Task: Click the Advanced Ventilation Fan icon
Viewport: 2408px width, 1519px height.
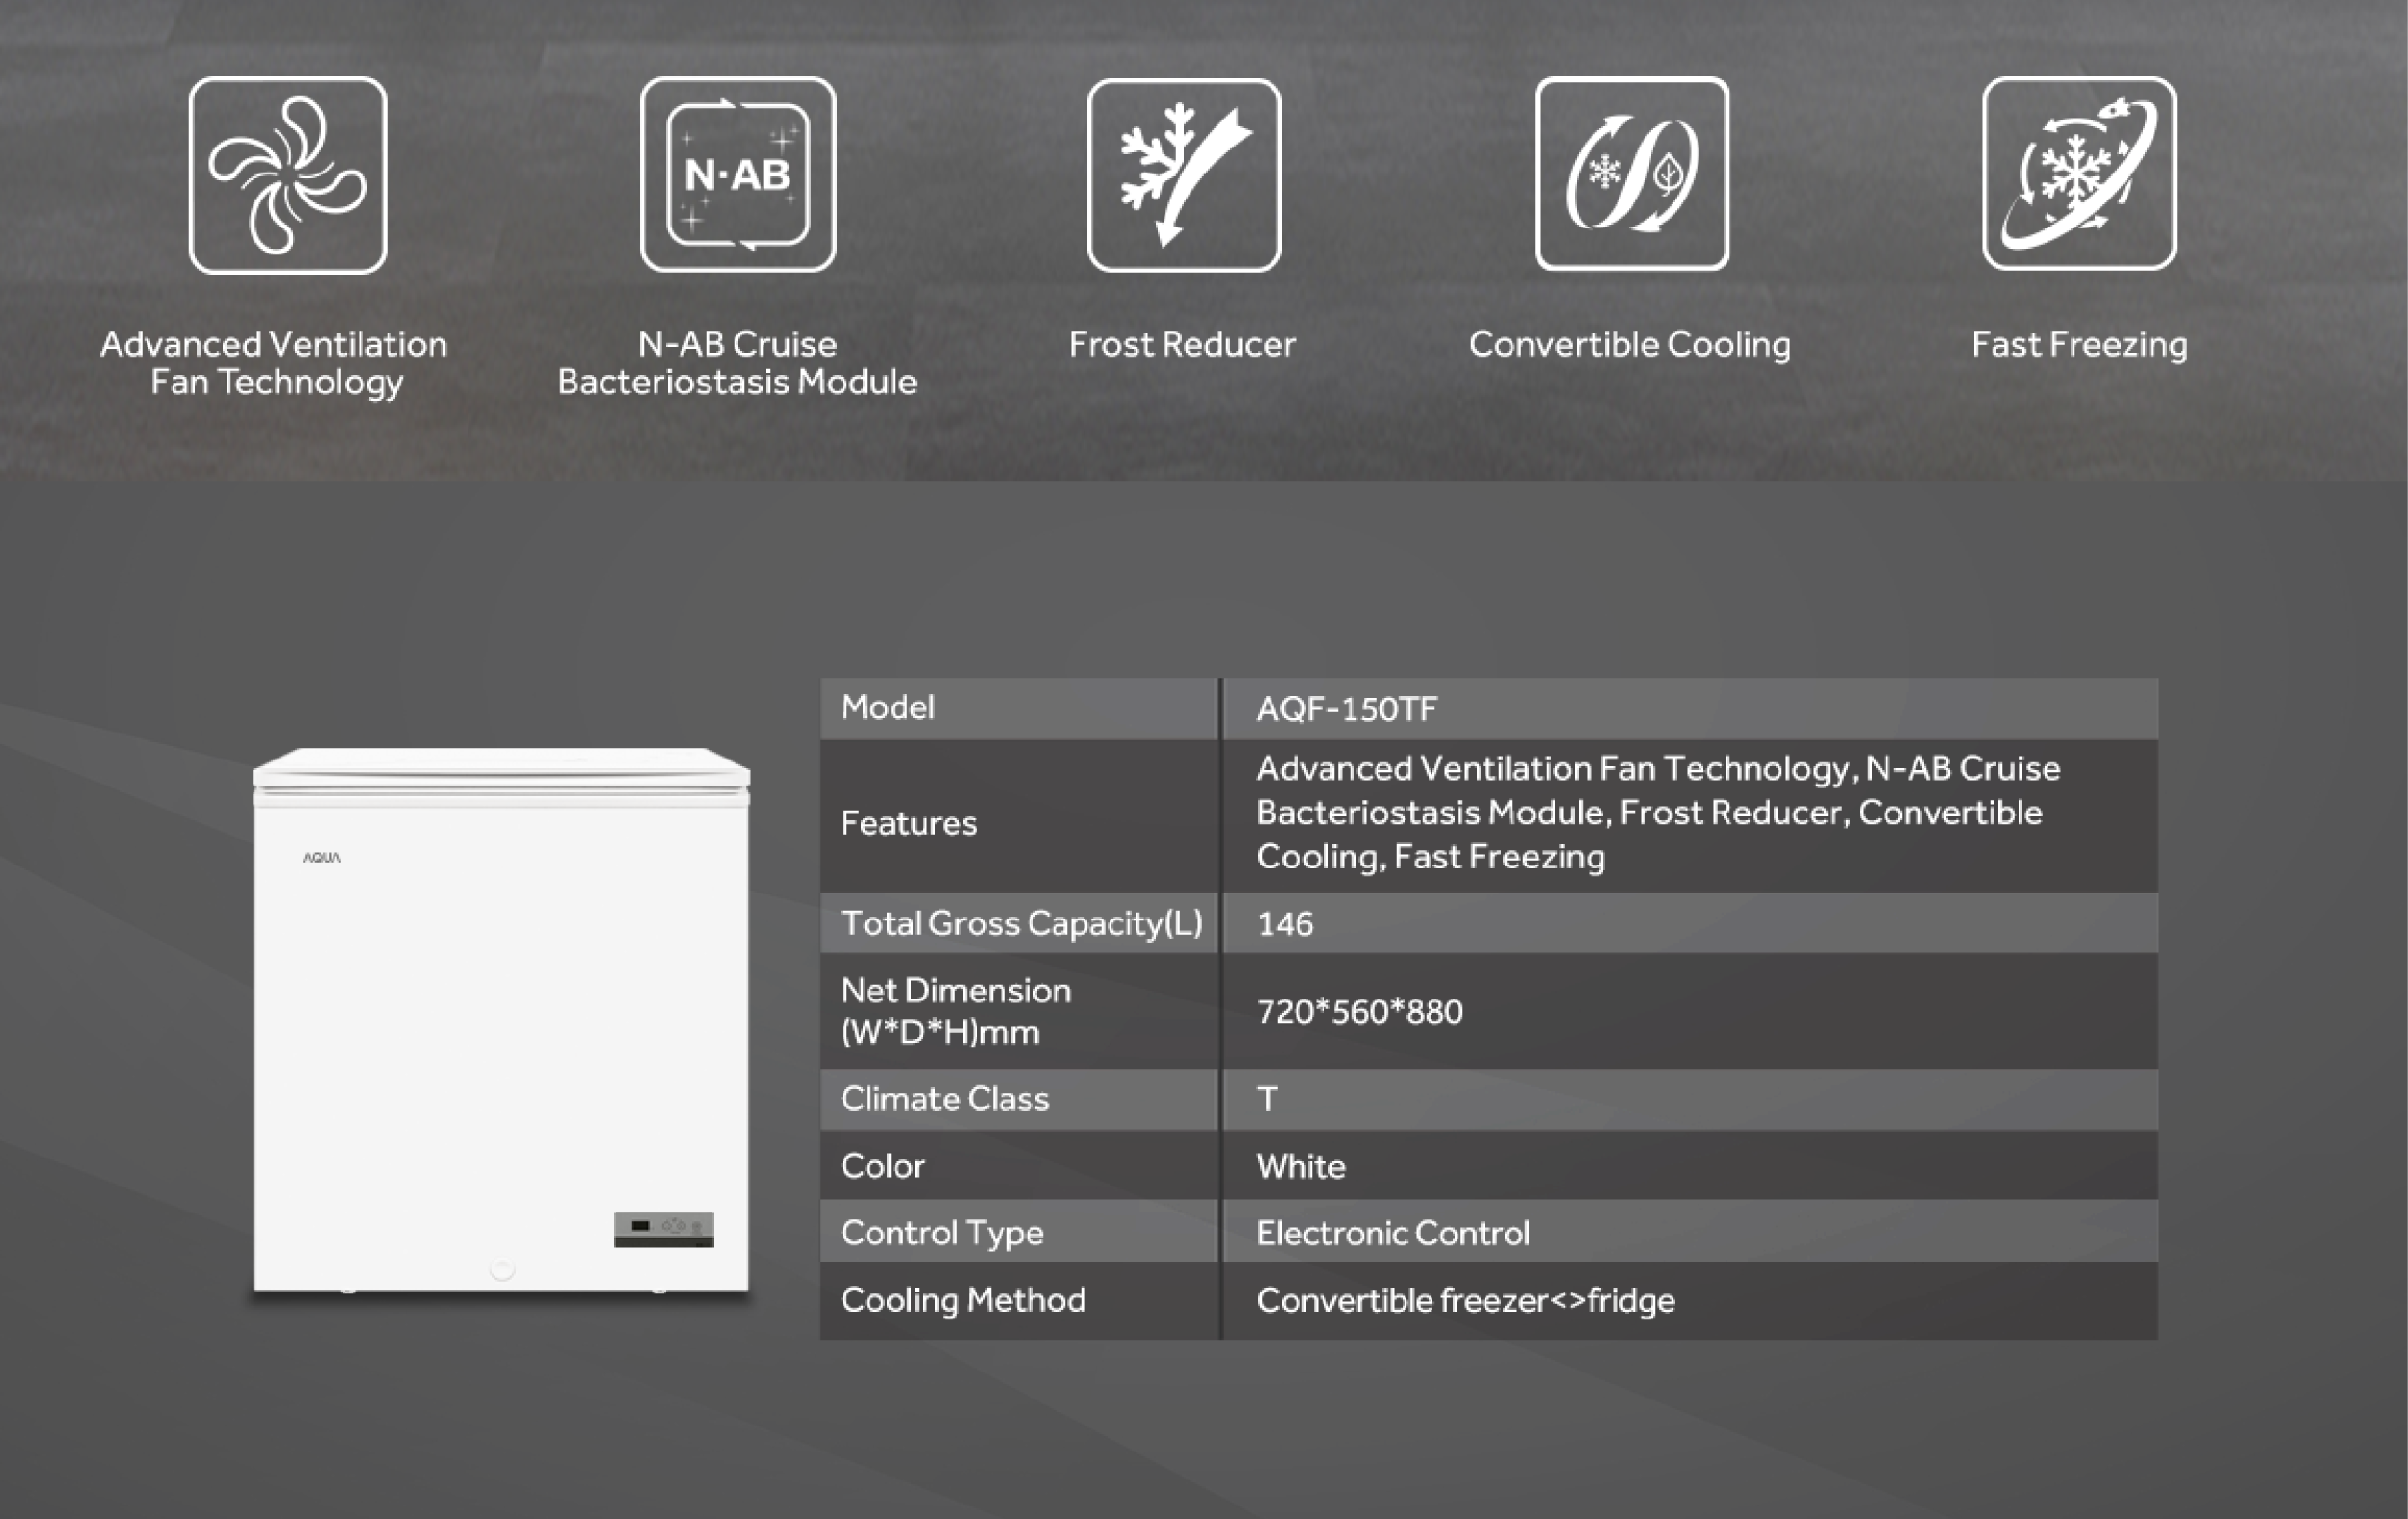Action: point(288,175)
